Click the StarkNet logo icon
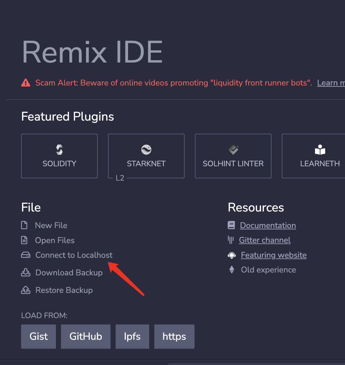Image resolution: width=345 pixels, height=365 pixels. [x=146, y=150]
